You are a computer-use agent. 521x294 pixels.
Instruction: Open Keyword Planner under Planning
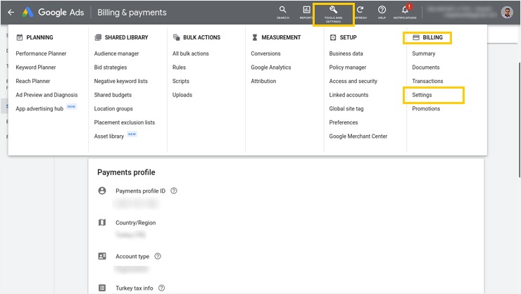click(x=36, y=68)
